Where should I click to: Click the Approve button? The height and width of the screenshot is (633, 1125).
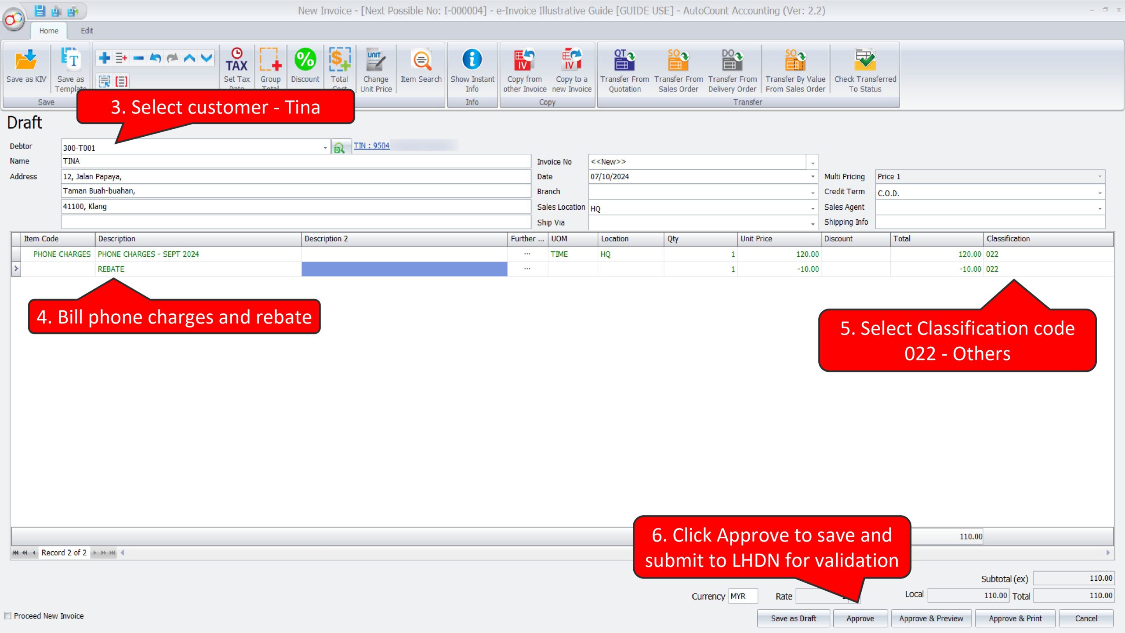click(860, 618)
